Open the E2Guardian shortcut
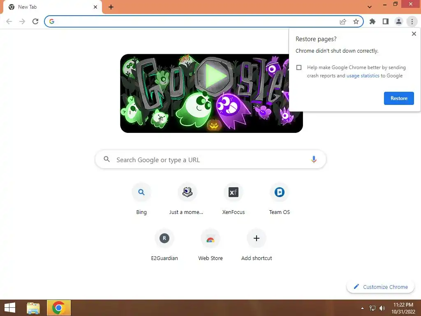 164,245
